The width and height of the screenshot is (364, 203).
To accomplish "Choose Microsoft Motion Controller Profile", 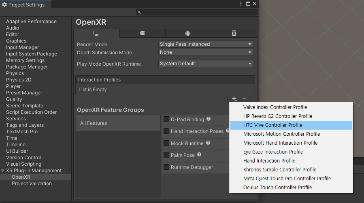I will click(x=291, y=134).
